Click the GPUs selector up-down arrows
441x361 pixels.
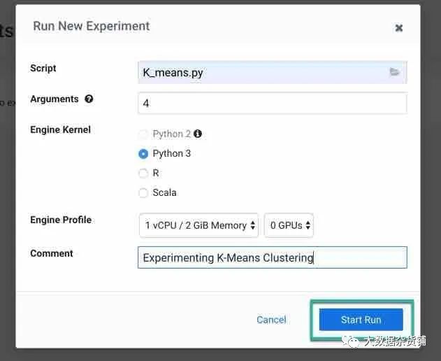pos(308,225)
